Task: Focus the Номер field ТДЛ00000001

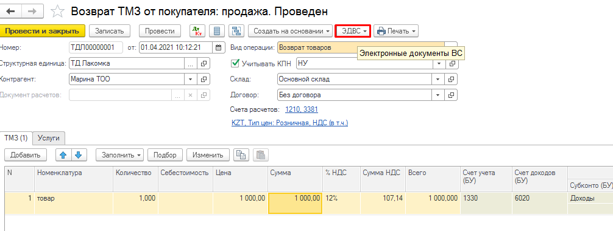Action: (x=96, y=47)
